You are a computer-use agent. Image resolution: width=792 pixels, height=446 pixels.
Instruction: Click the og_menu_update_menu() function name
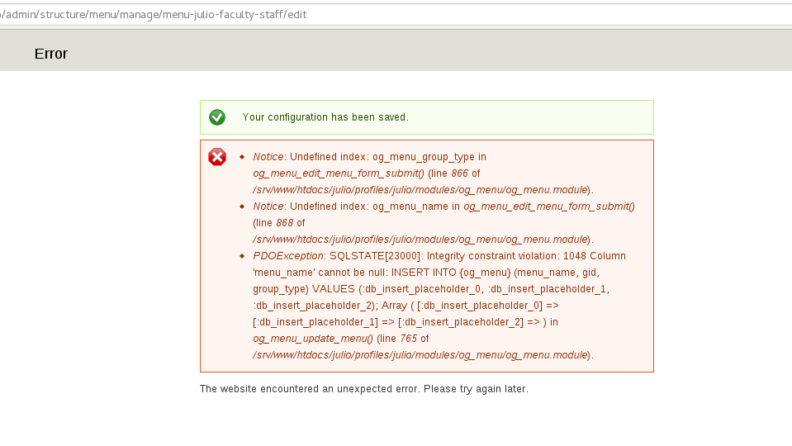click(x=313, y=339)
